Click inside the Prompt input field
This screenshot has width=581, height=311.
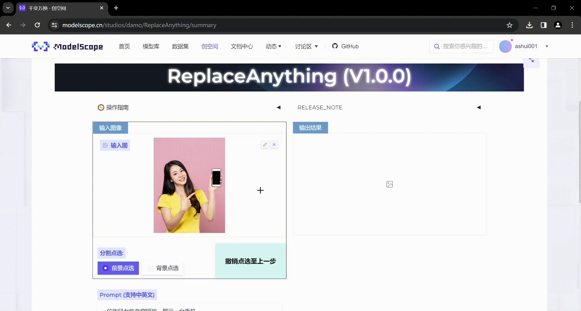tap(190, 308)
